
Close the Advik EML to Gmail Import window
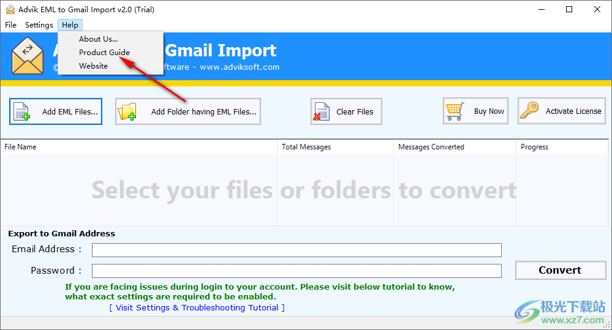coord(597,9)
